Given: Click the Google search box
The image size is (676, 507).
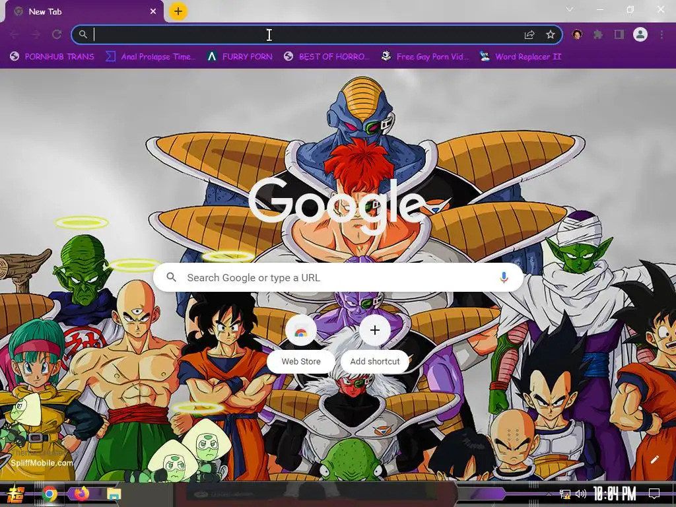Looking at the screenshot, I should [339, 278].
